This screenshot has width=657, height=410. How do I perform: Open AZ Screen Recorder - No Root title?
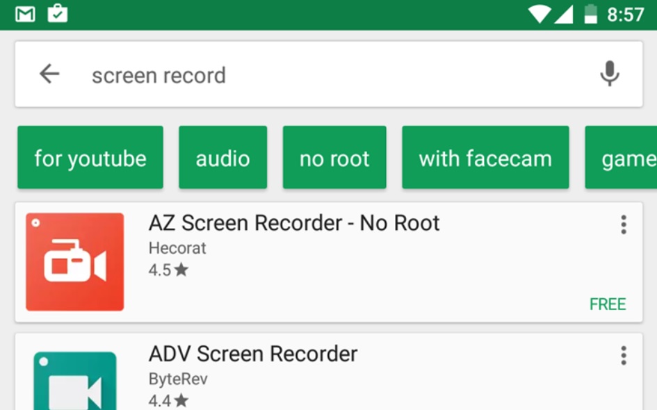pos(294,223)
